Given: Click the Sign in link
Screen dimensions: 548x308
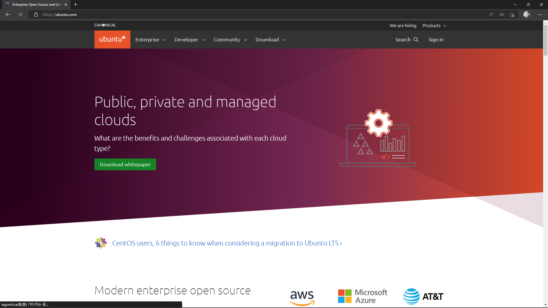Looking at the screenshot, I should [x=436, y=40].
